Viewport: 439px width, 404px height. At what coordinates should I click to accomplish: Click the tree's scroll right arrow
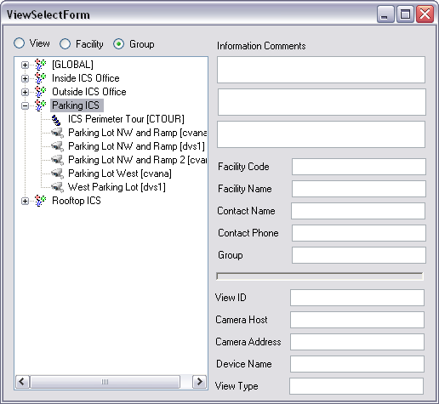[x=199, y=382]
